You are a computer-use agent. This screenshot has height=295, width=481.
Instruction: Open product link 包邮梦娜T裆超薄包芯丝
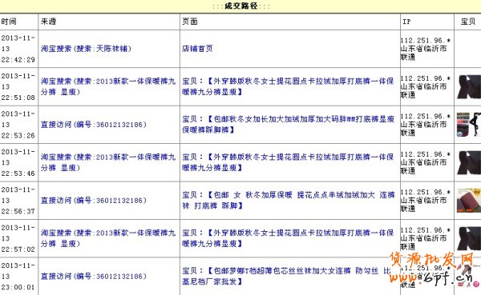point(286,276)
